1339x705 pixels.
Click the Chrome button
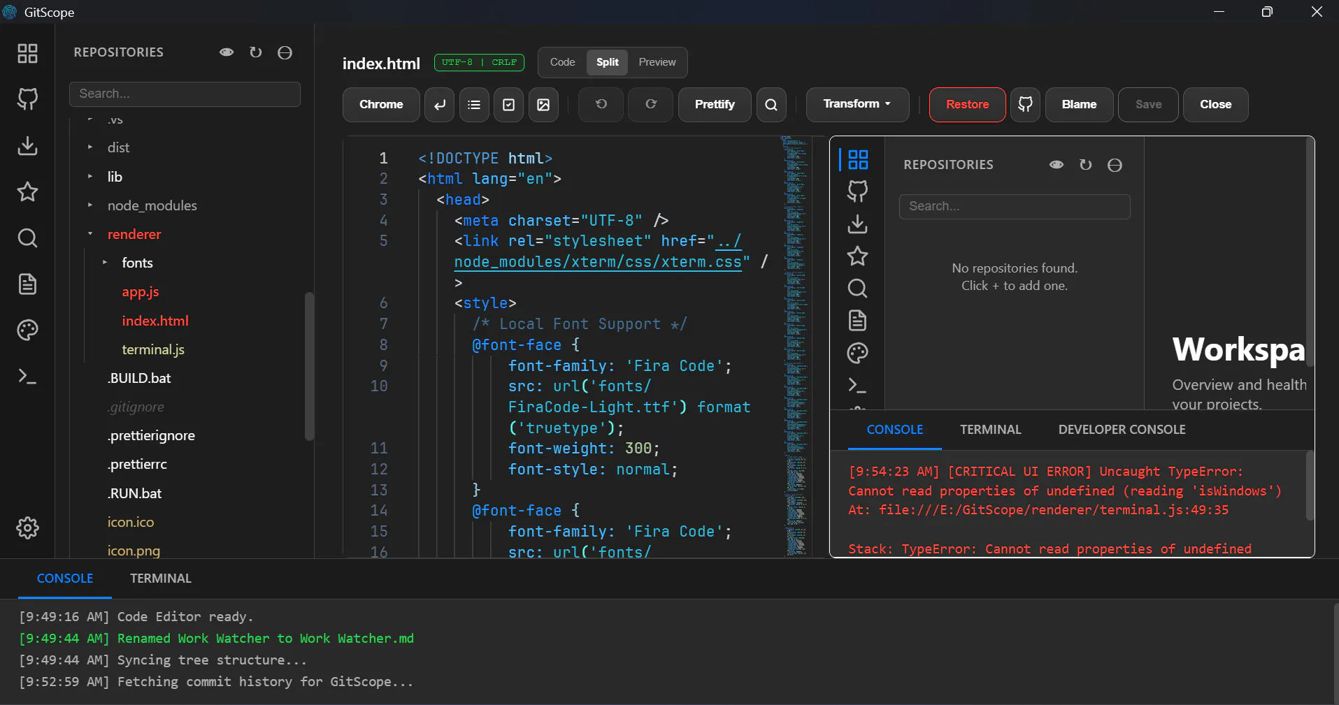click(381, 105)
